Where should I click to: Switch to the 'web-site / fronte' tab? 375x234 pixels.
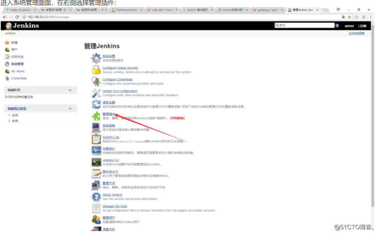tap(162, 10)
